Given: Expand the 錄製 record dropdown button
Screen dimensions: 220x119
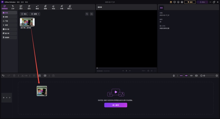Looking at the screenshot, I should [35, 14].
